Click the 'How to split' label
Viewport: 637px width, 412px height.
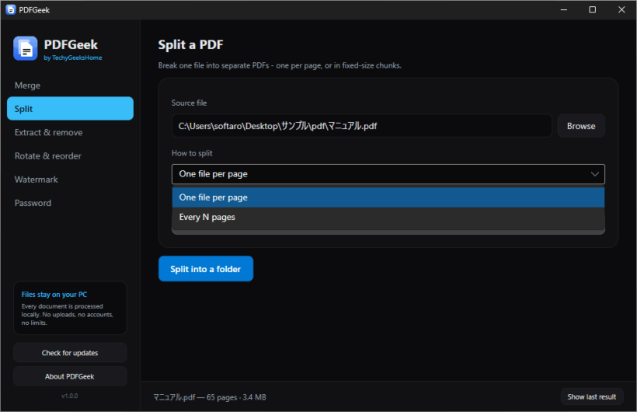[x=192, y=153]
